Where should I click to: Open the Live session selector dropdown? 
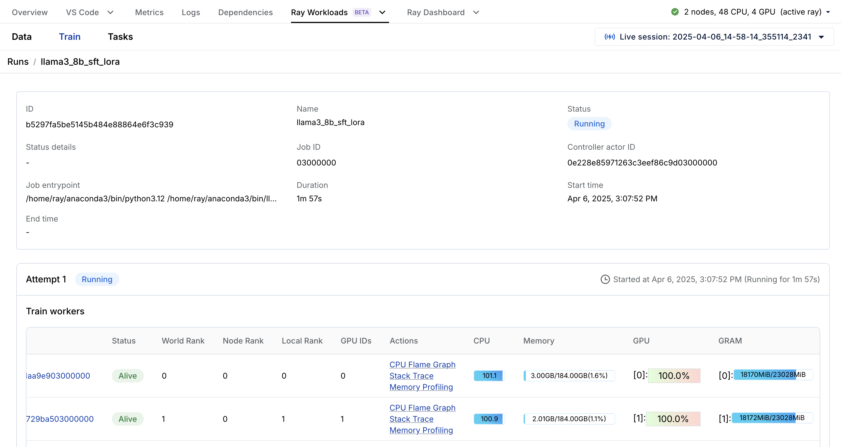tap(821, 37)
